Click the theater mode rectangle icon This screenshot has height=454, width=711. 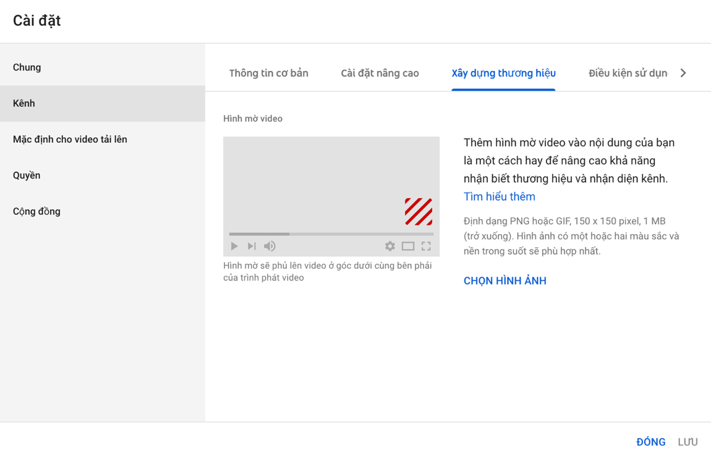click(x=408, y=246)
